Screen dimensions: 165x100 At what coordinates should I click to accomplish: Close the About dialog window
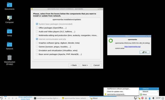[150, 36]
